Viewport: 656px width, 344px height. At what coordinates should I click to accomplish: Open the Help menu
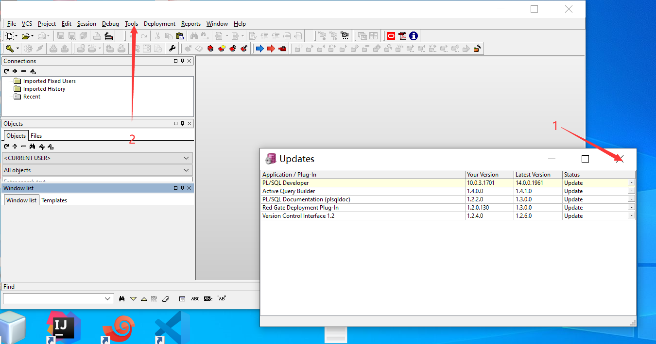240,24
